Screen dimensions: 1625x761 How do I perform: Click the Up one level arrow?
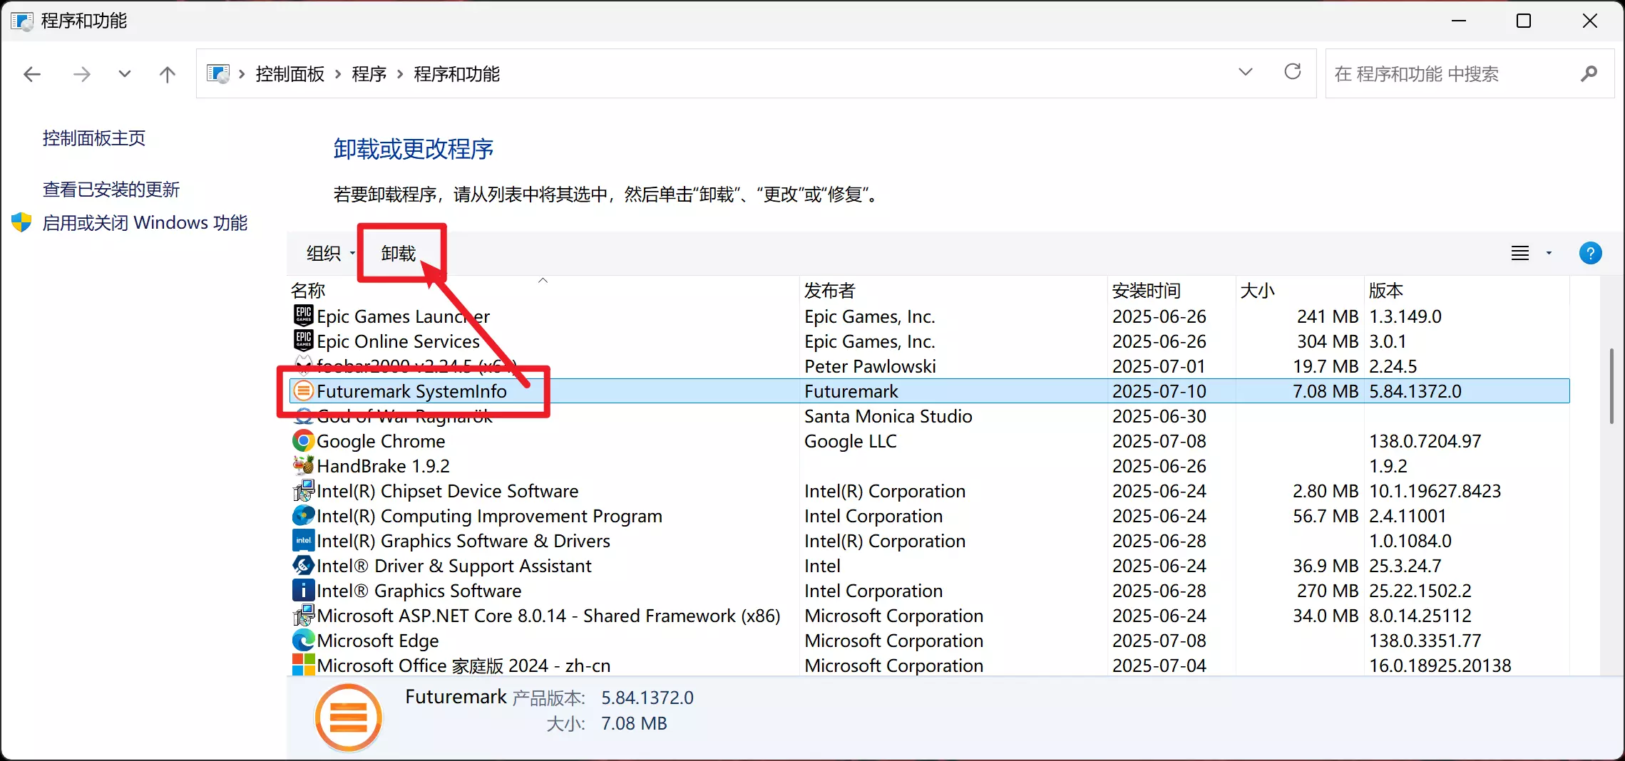(168, 74)
